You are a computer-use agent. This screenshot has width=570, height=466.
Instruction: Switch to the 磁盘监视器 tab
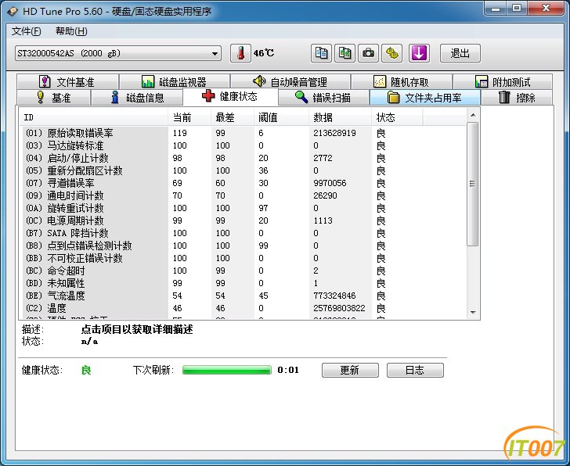tap(175, 81)
